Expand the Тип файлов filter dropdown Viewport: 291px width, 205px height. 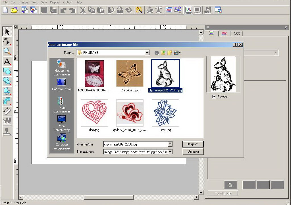(170, 152)
